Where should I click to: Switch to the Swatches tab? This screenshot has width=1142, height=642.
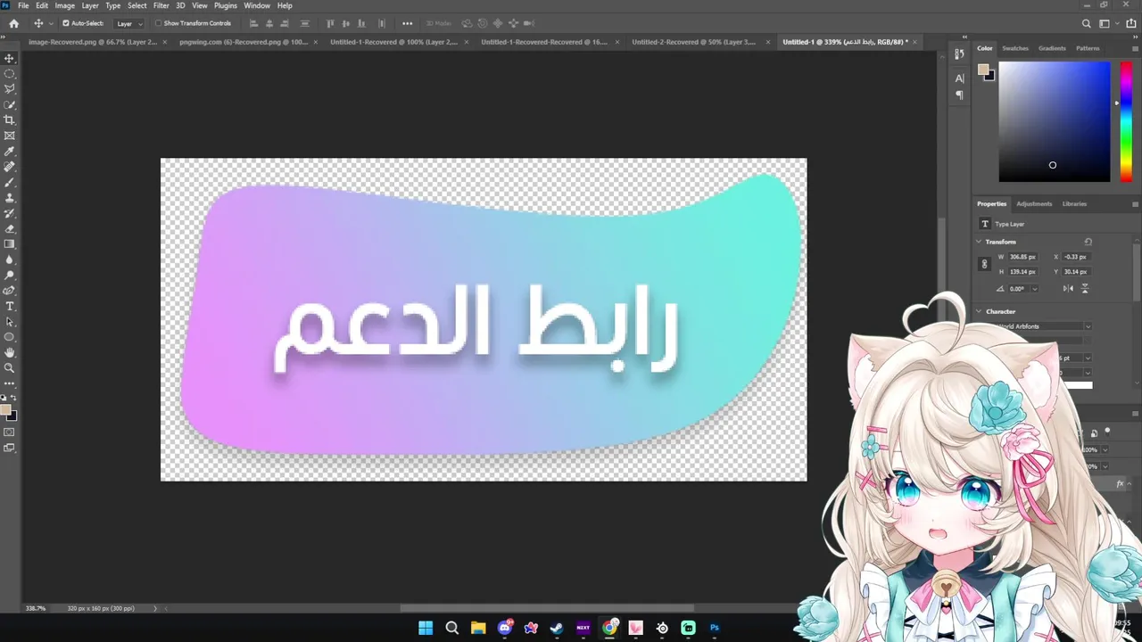tap(1015, 48)
